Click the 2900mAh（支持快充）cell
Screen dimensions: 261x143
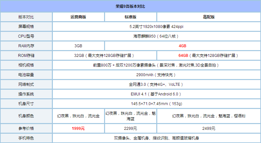pyautogui.click(x=157, y=75)
